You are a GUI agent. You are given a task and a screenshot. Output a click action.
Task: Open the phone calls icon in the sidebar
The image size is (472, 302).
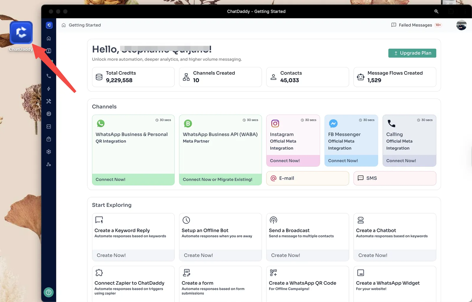click(49, 76)
